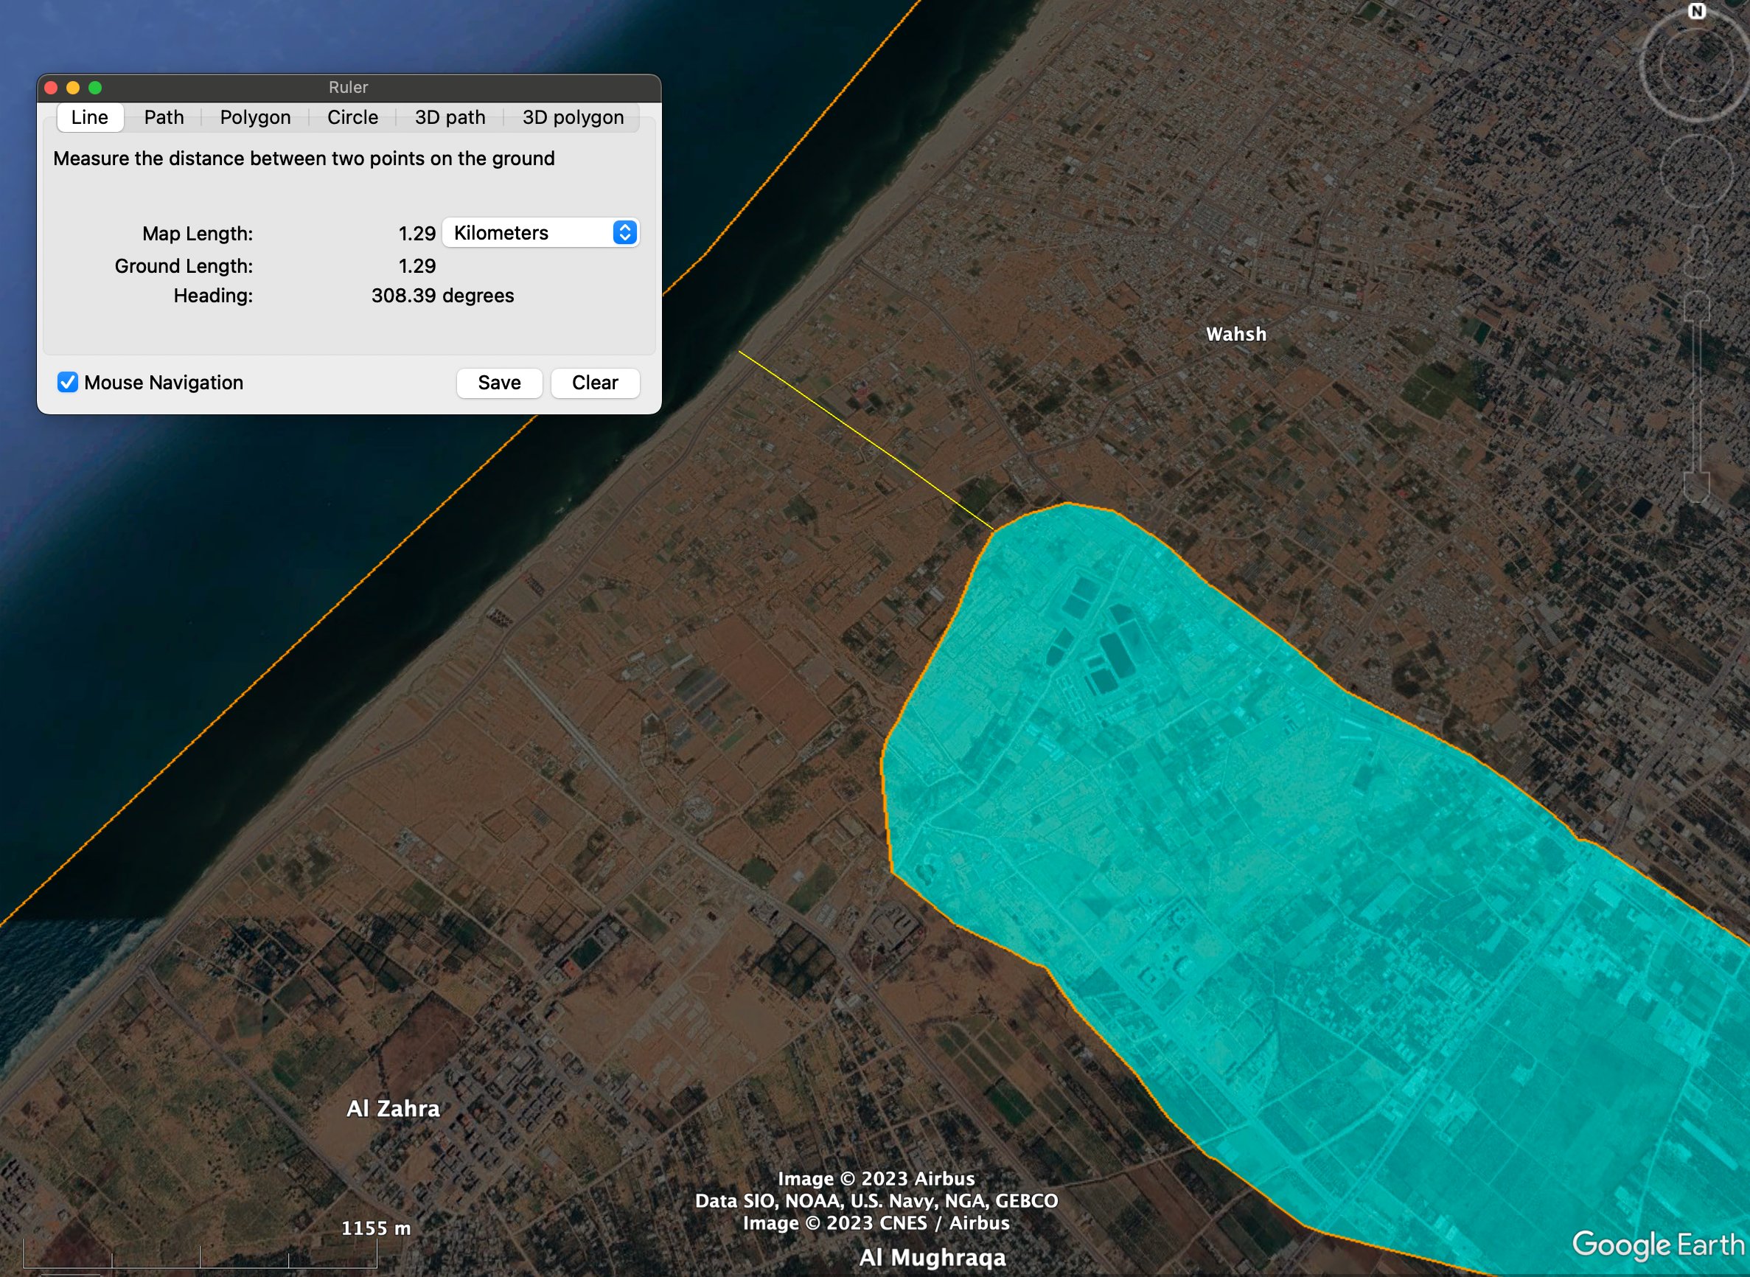This screenshot has width=1750, height=1277.
Task: Click the zoom slider track
Action: tap(1697, 394)
